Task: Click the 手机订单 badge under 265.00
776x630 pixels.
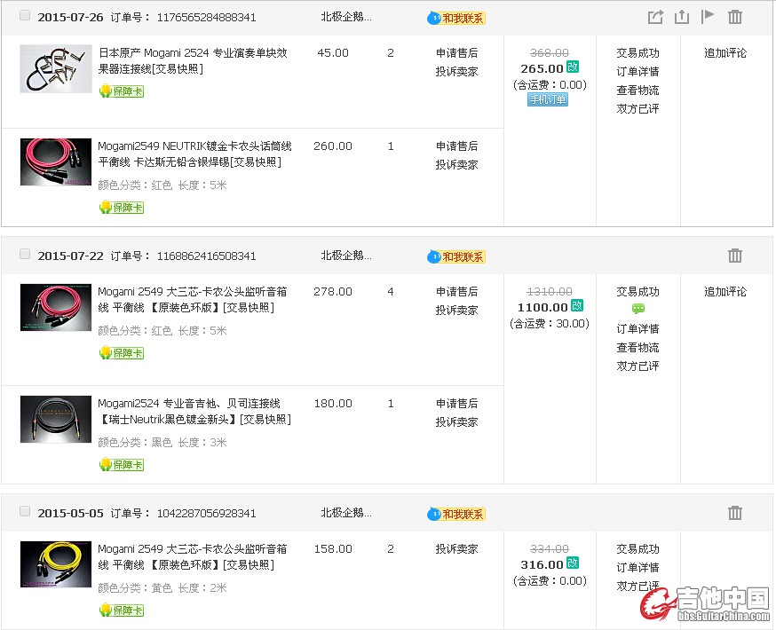Action: click(x=548, y=100)
